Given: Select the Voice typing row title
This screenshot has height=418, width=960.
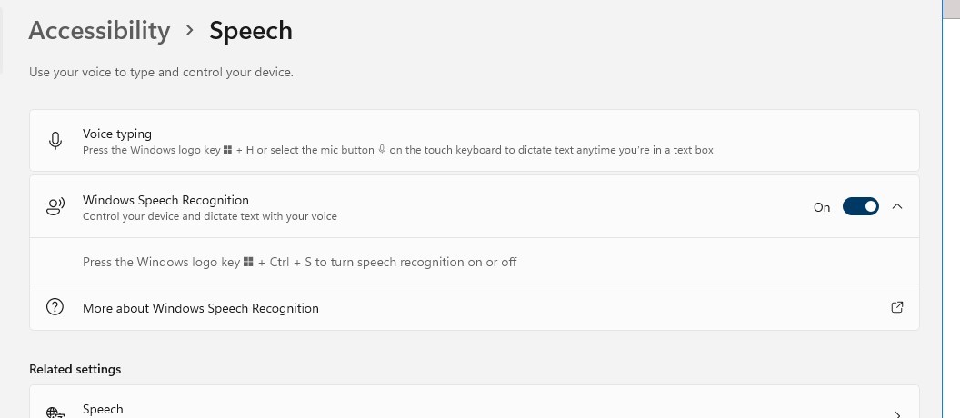Looking at the screenshot, I should (x=117, y=134).
